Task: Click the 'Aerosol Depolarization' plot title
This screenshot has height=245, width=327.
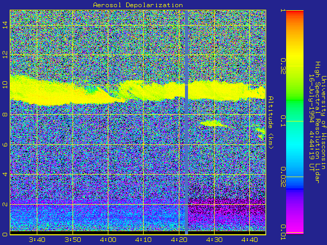Action: coord(138,5)
